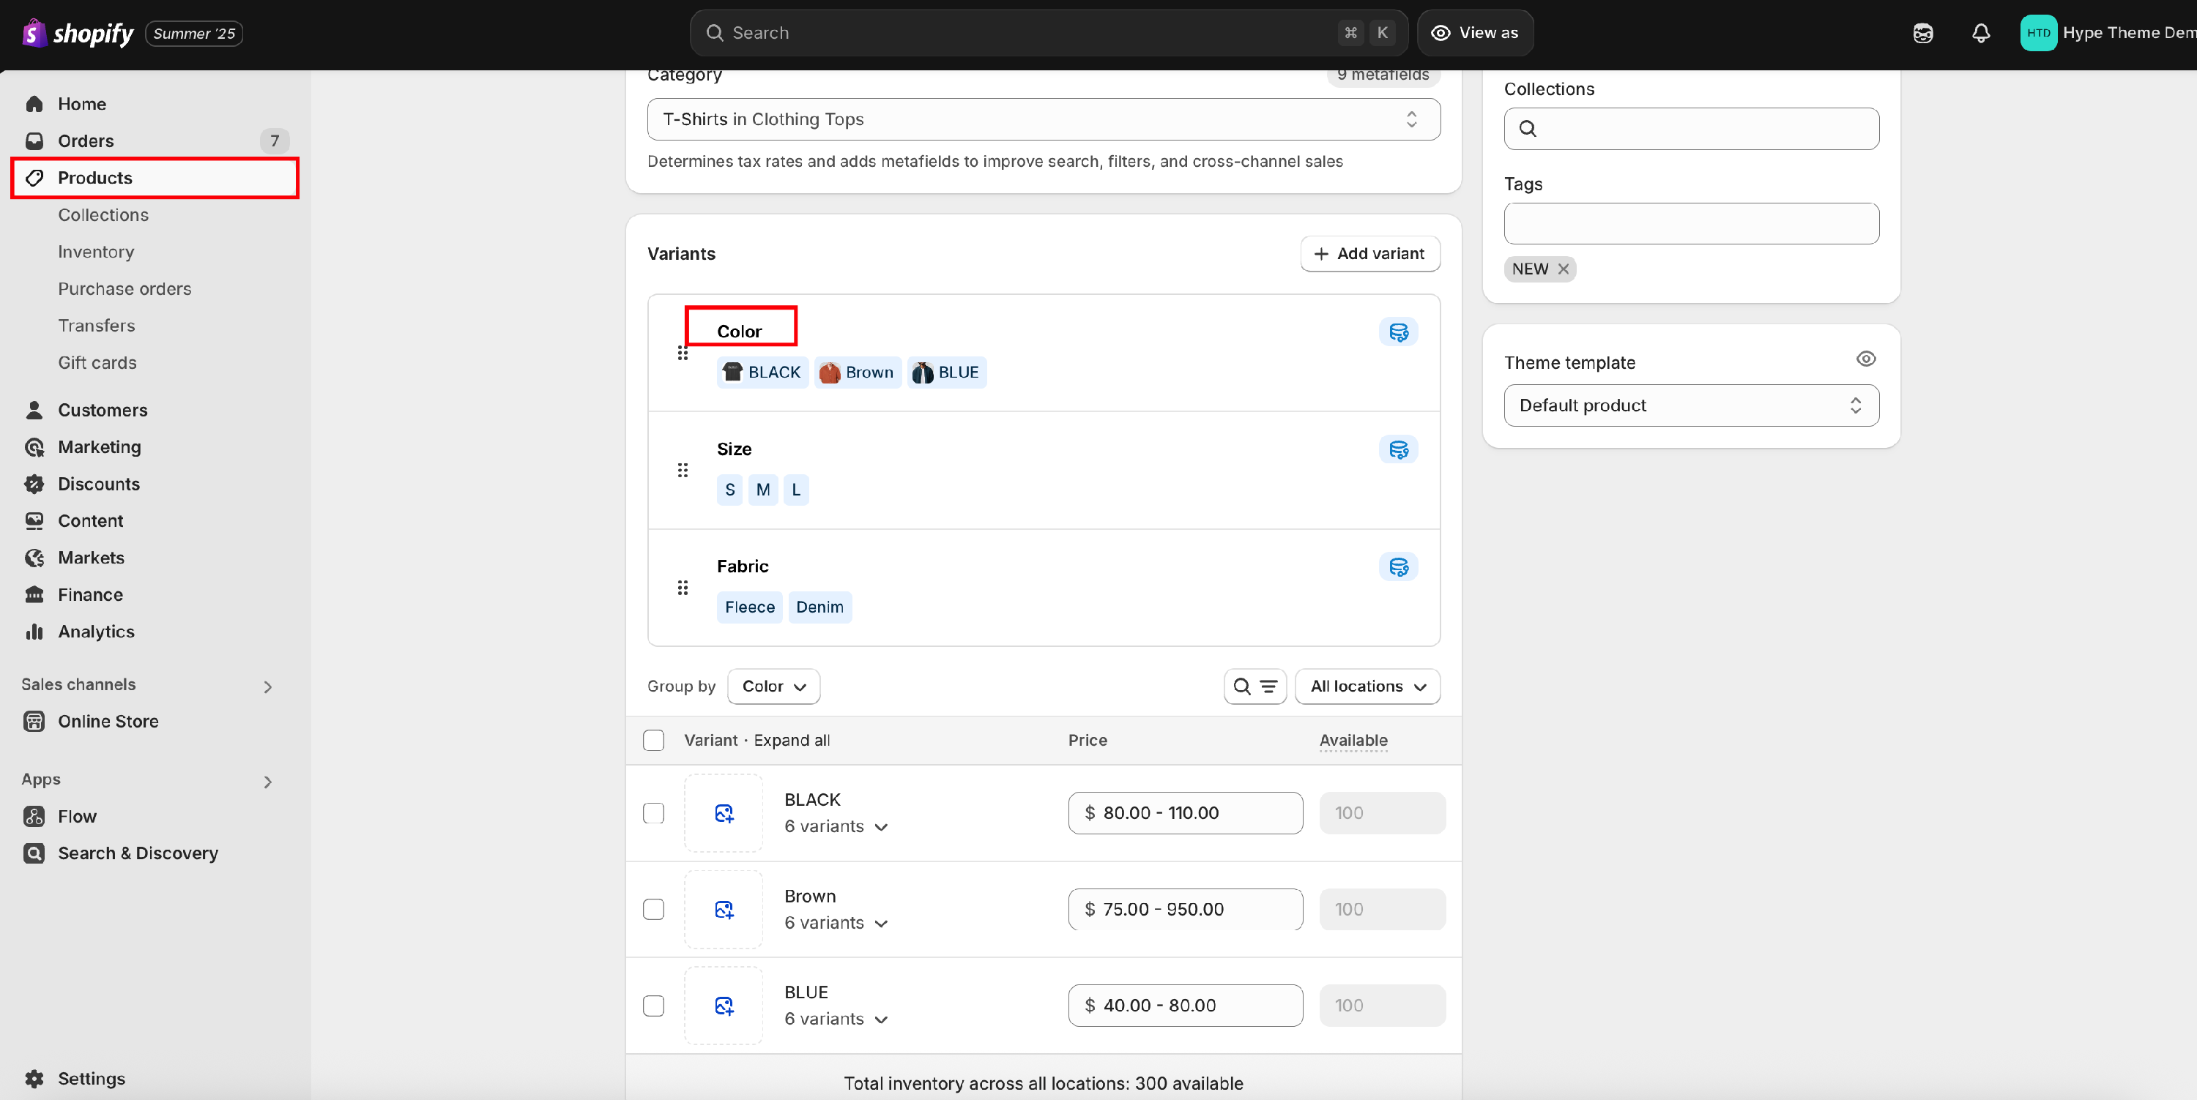Edit BLACK price range field
The image size is (2197, 1100).
click(x=1185, y=814)
